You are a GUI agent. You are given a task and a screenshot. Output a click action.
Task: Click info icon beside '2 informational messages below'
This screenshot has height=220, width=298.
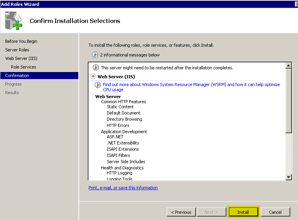[95, 55]
